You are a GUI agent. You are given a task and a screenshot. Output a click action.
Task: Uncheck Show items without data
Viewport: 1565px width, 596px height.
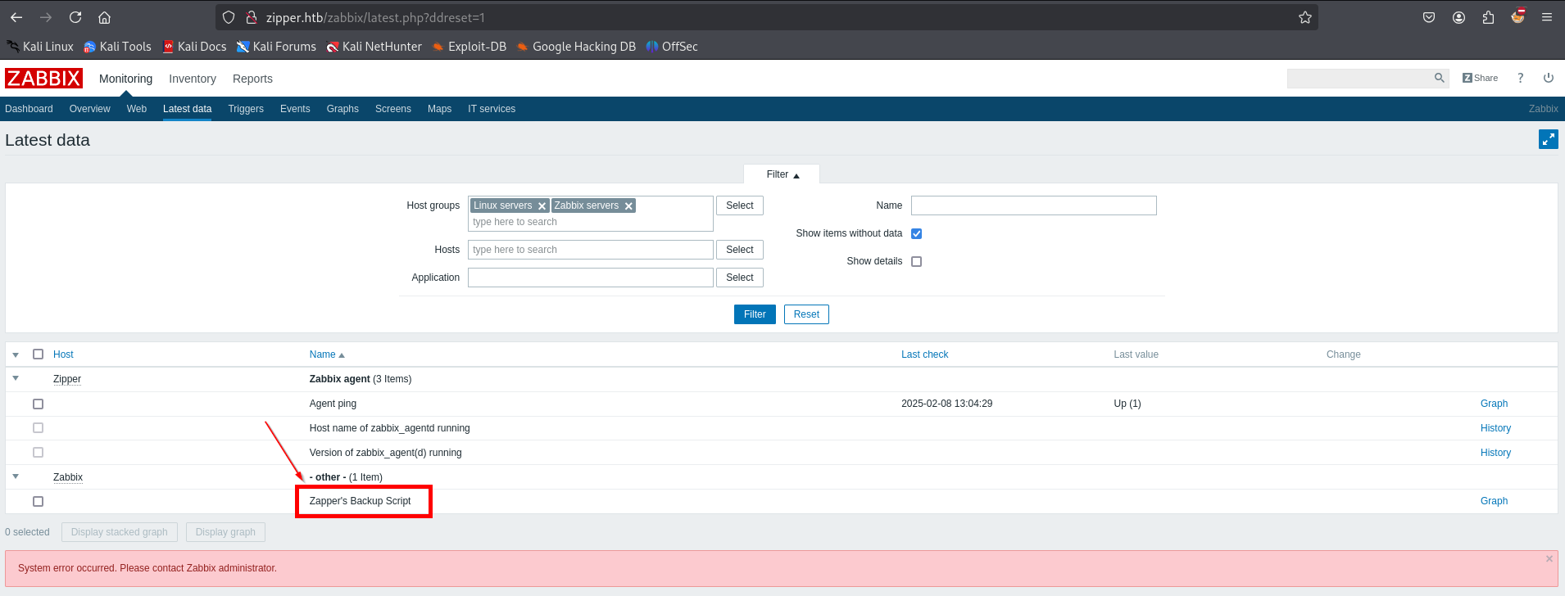(x=916, y=233)
